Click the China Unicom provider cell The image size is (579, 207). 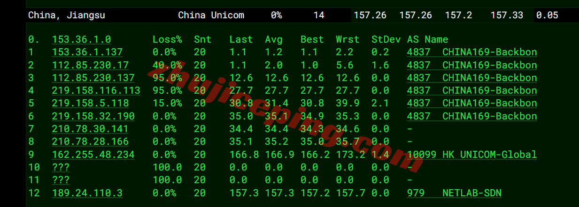[x=211, y=15]
